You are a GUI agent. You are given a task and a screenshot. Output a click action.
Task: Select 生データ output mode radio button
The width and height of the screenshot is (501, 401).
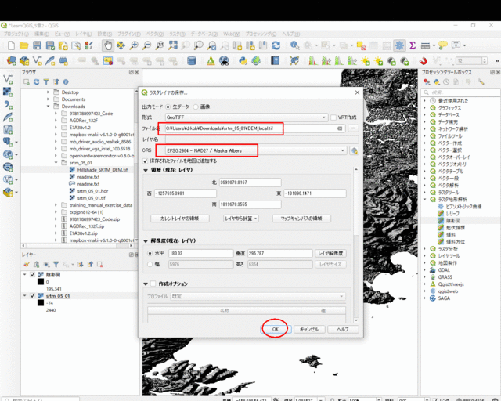pos(168,107)
